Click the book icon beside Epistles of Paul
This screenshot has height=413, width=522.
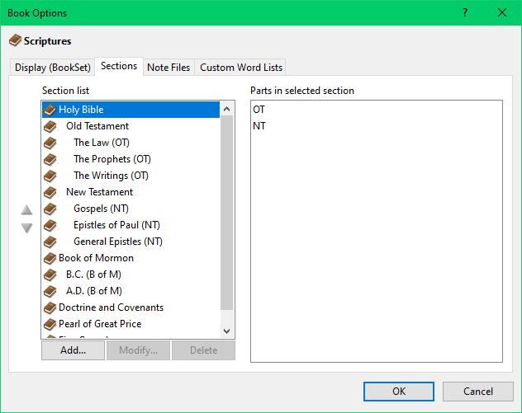(50, 225)
